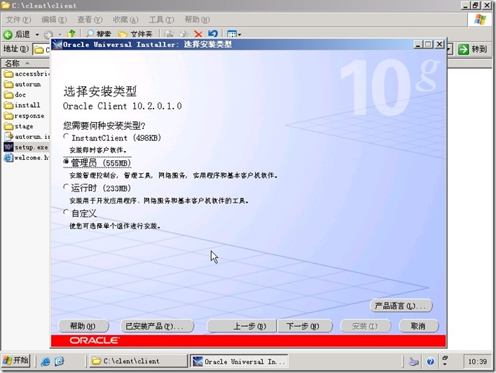Launch Internet Explorer from quick launch
The width and height of the screenshot is (496, 373).
[x=46, y=361]
